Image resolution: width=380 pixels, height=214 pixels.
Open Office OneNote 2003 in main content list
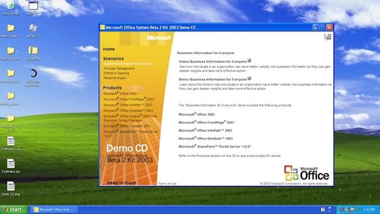[205, 139]
